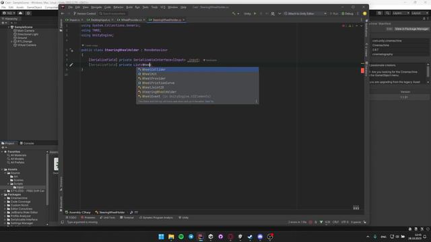
Task: Select WheelJoint2D completion suggestion
Action: click(x=197, y=87)
